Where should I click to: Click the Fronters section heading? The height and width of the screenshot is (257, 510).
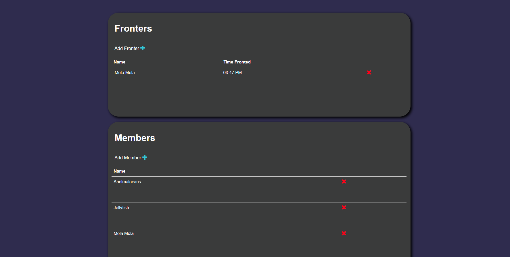(x=133, y=28)
